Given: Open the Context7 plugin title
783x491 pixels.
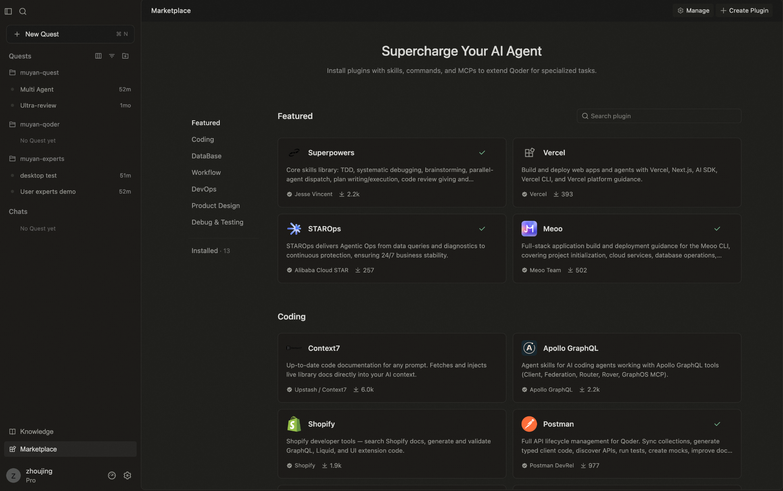Looking at the screenshot, I should (x=324, y=348).
